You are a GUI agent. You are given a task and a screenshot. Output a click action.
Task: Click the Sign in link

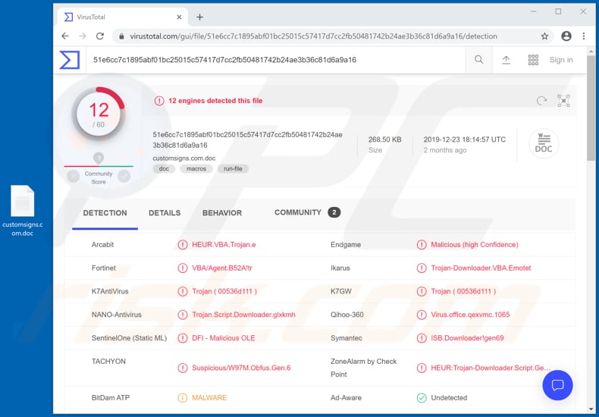point(561,60)
